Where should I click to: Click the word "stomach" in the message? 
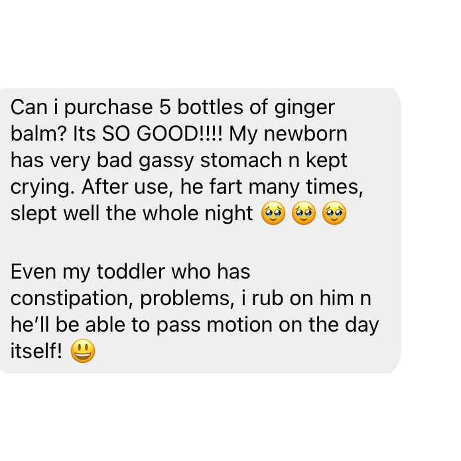[x=241, y=161]
